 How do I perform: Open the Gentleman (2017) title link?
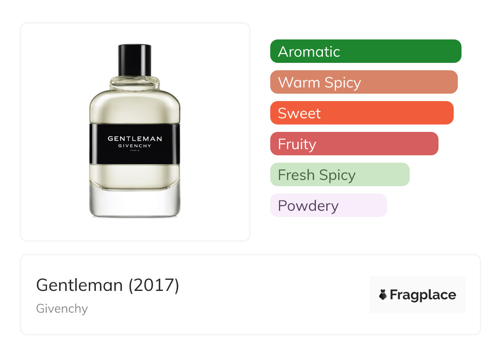pyautogui.click(x=108, y=285)
